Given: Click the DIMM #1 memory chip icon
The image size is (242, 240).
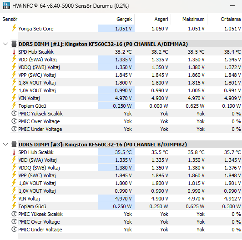Looking at the screenshot, I should click(x=14, y=44).
